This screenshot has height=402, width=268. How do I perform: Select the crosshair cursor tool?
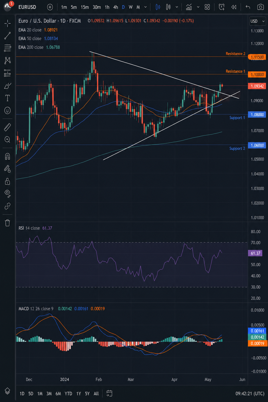click(x=7, y=24)
